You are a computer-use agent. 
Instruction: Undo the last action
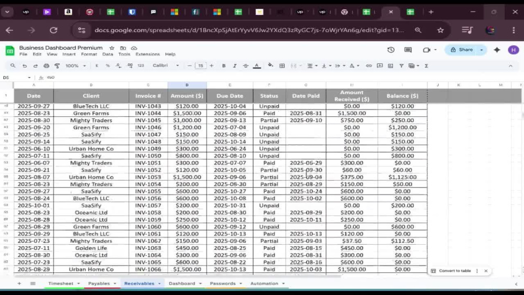click(x=25, y=66)
